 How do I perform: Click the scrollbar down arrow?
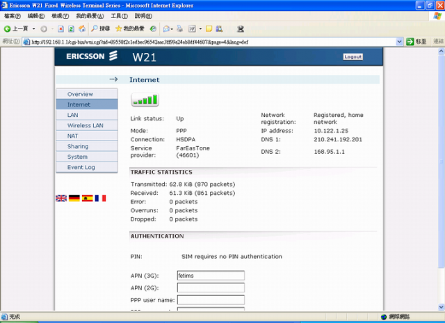tap(441, 307)
